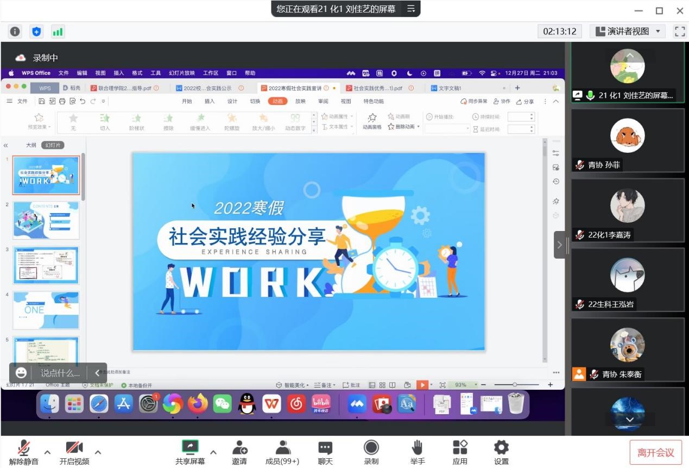689x468 pixels.
Task: Show next participants with the down chevron
Action: tap(630, 420)
